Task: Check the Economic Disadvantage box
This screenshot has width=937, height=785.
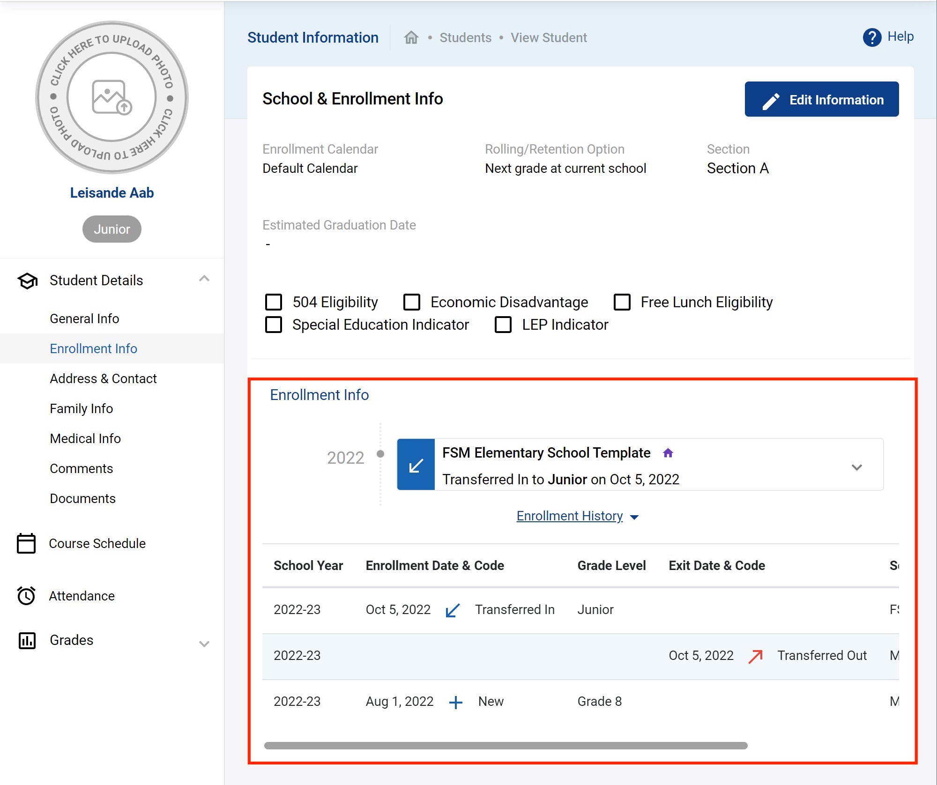Action: pyautogui.click(x=411, y=302)
